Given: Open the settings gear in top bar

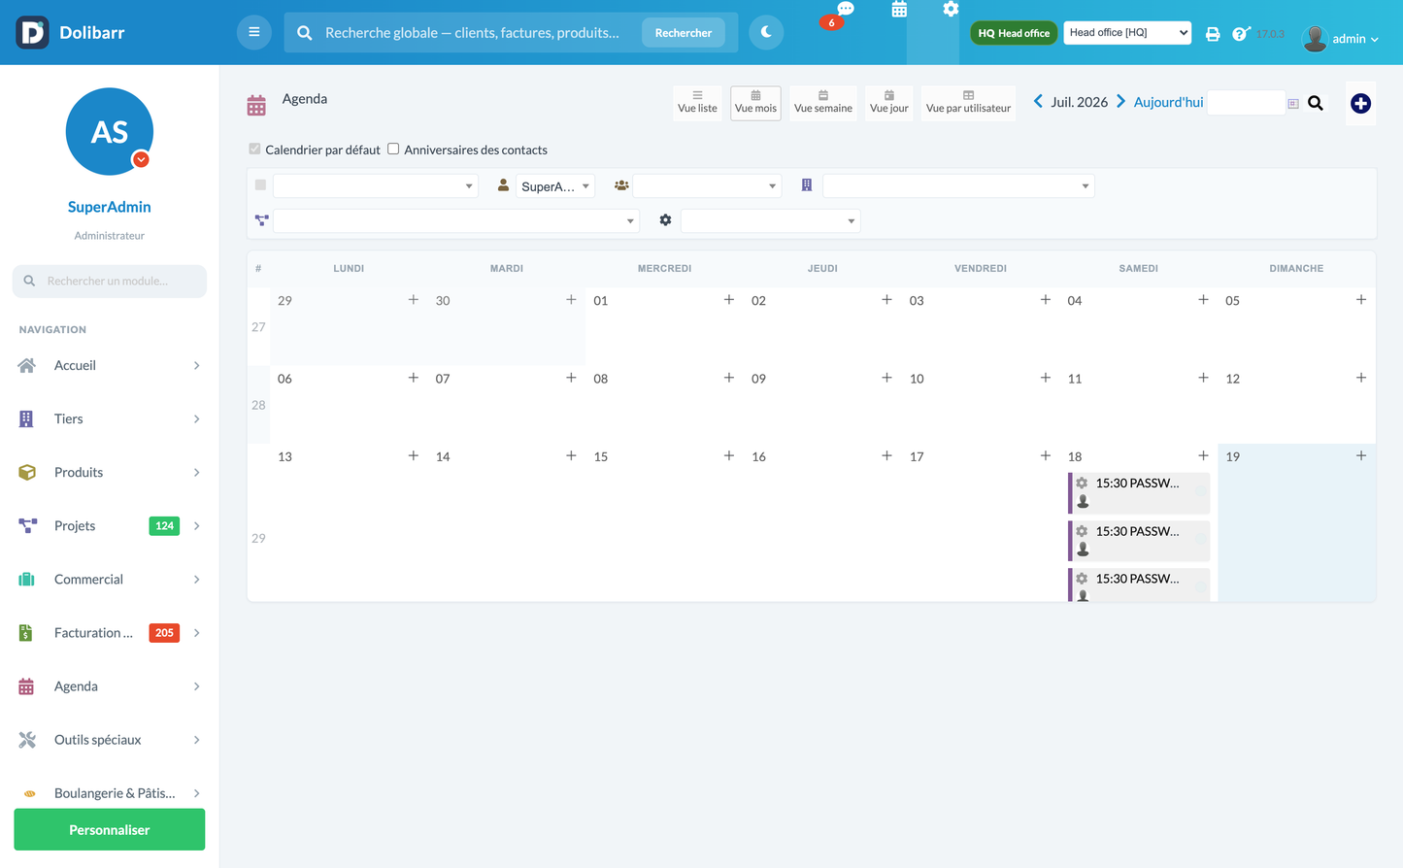Looking at the screenshot, I should [951, 10].
